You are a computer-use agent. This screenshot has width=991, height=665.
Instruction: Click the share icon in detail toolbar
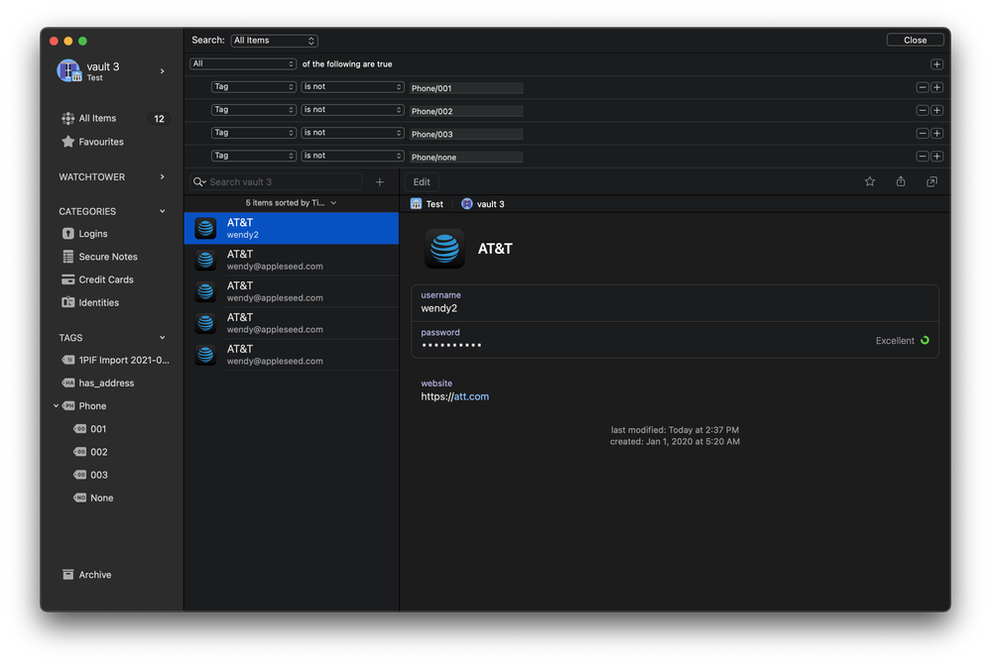click(901, 182)
